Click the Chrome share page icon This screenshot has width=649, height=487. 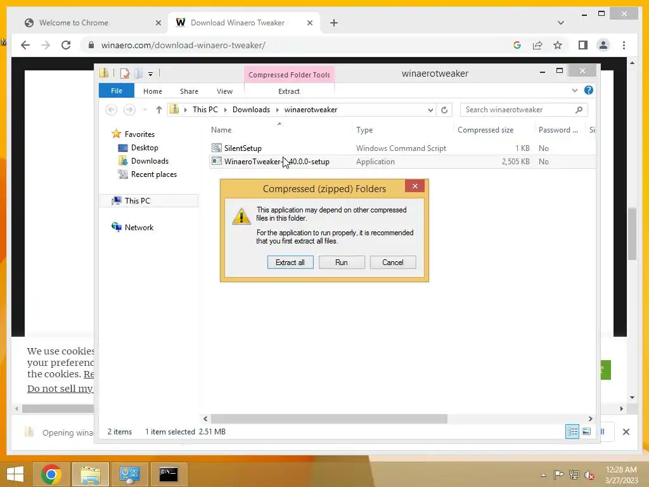[537, 45]
